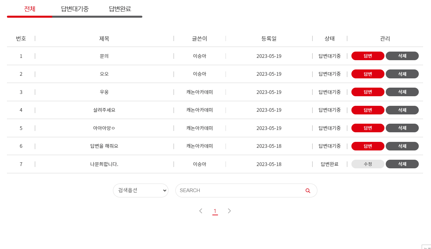431x249 pixels.
Task: Click 삭제 for the 우웅 post
Action: pos(402,92)
